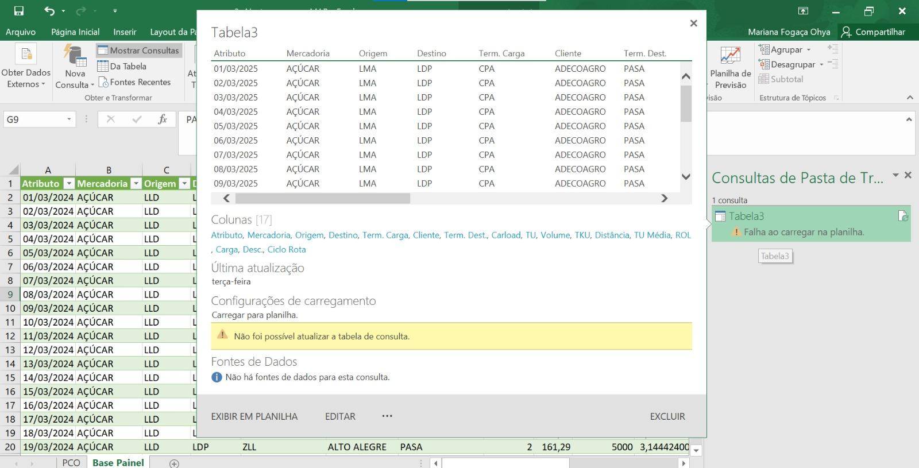Switch to the Página Inicial tab
The height and width of the screenshot is (468, 919).
pos(75,32)
